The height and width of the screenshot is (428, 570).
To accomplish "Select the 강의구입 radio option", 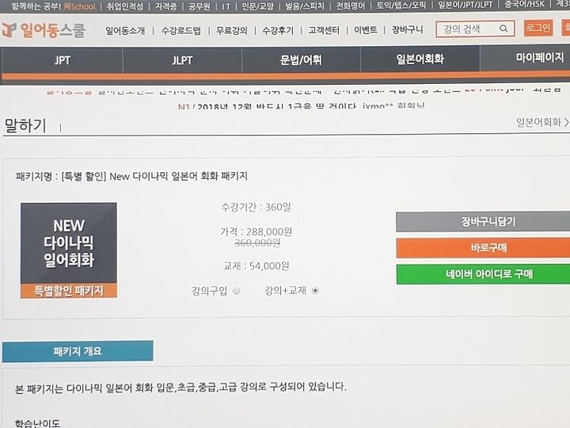I will [x=237, y=291].
